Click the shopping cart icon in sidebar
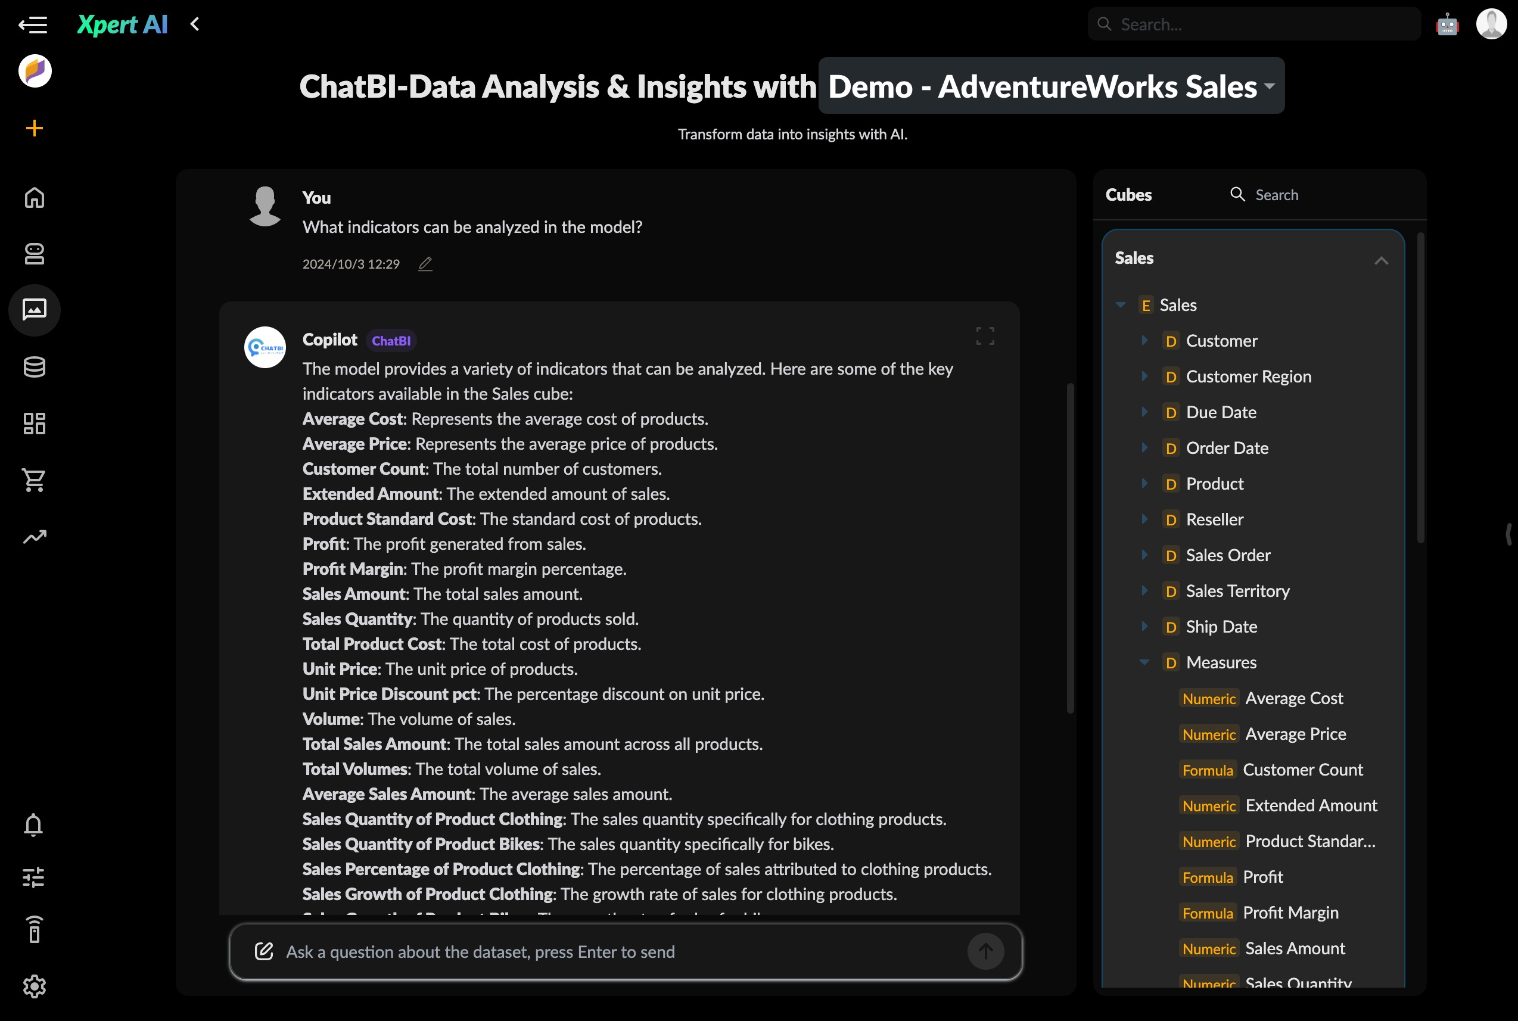 point(35,480)
